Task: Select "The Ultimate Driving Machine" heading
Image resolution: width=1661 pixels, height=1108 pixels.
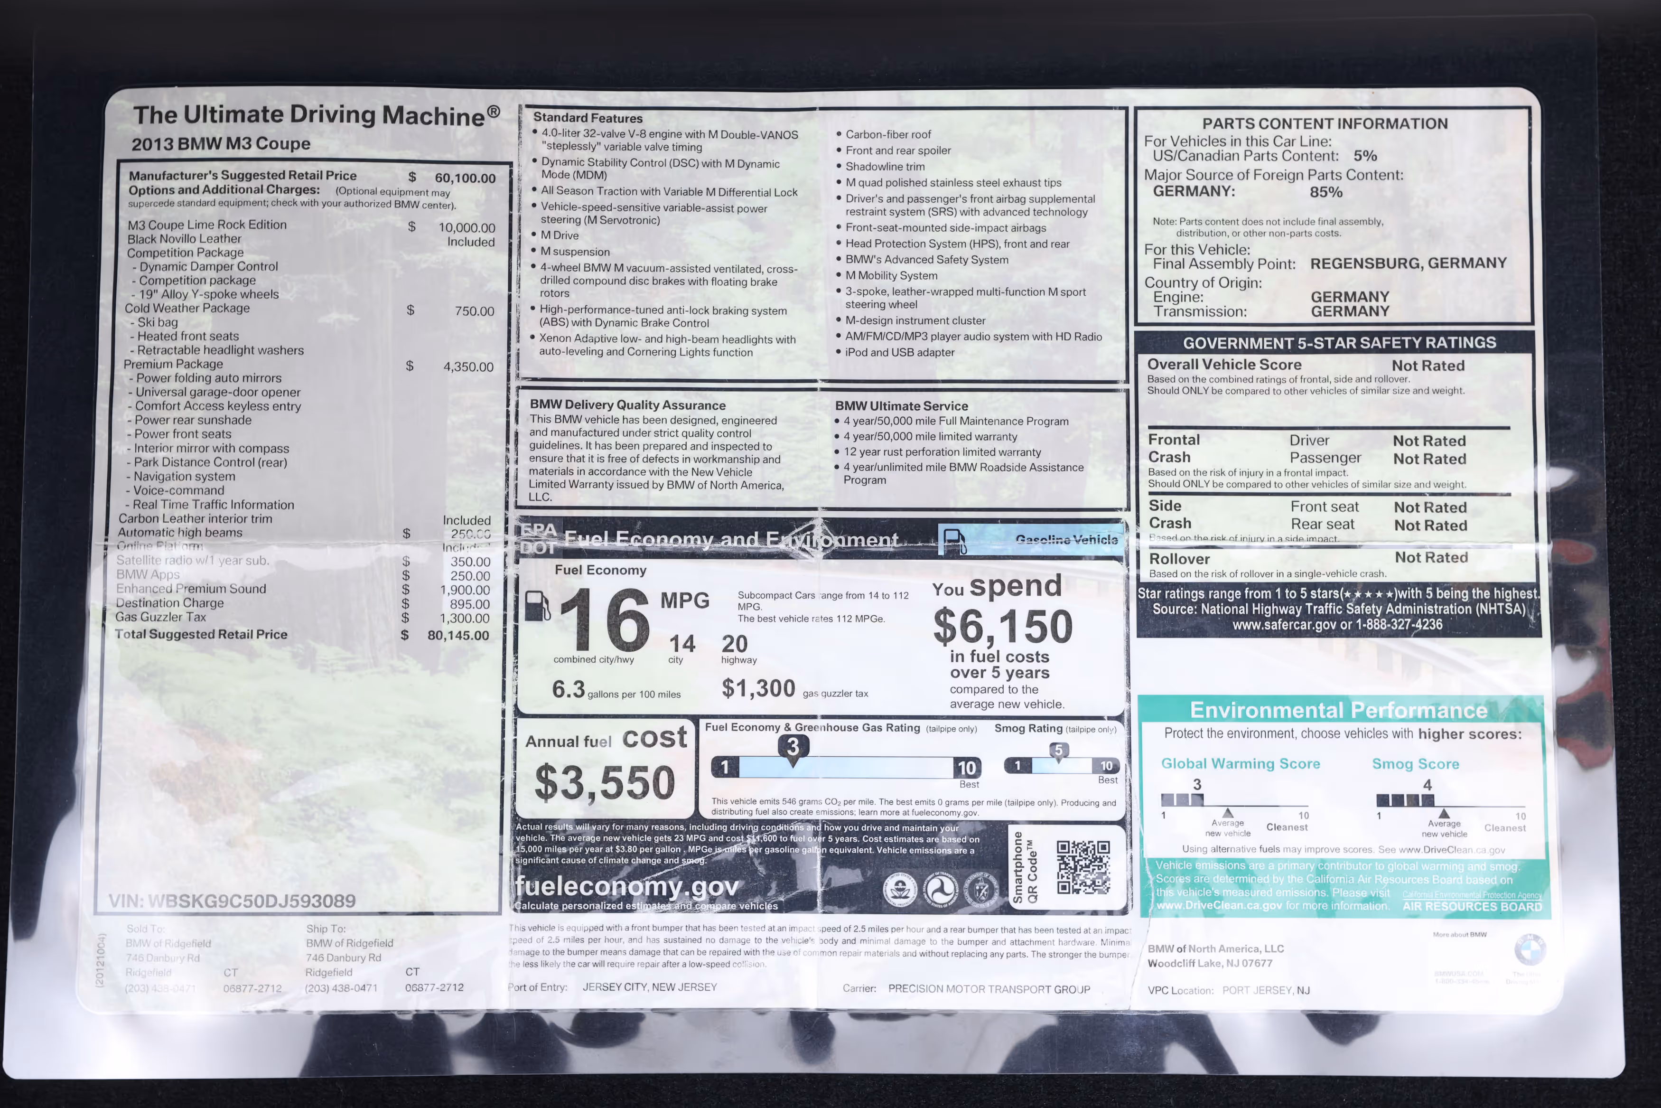Action: point(317,115)
